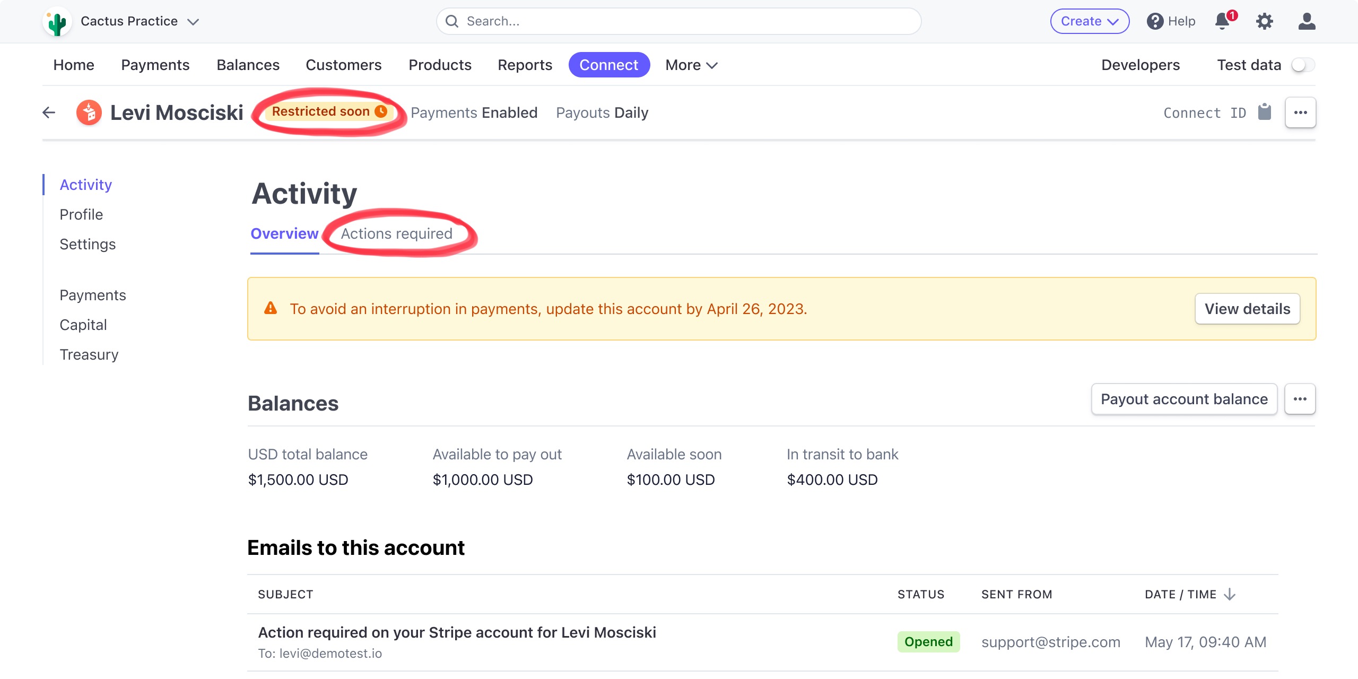Click the notifications bell icon

[x=1223, y=21]
